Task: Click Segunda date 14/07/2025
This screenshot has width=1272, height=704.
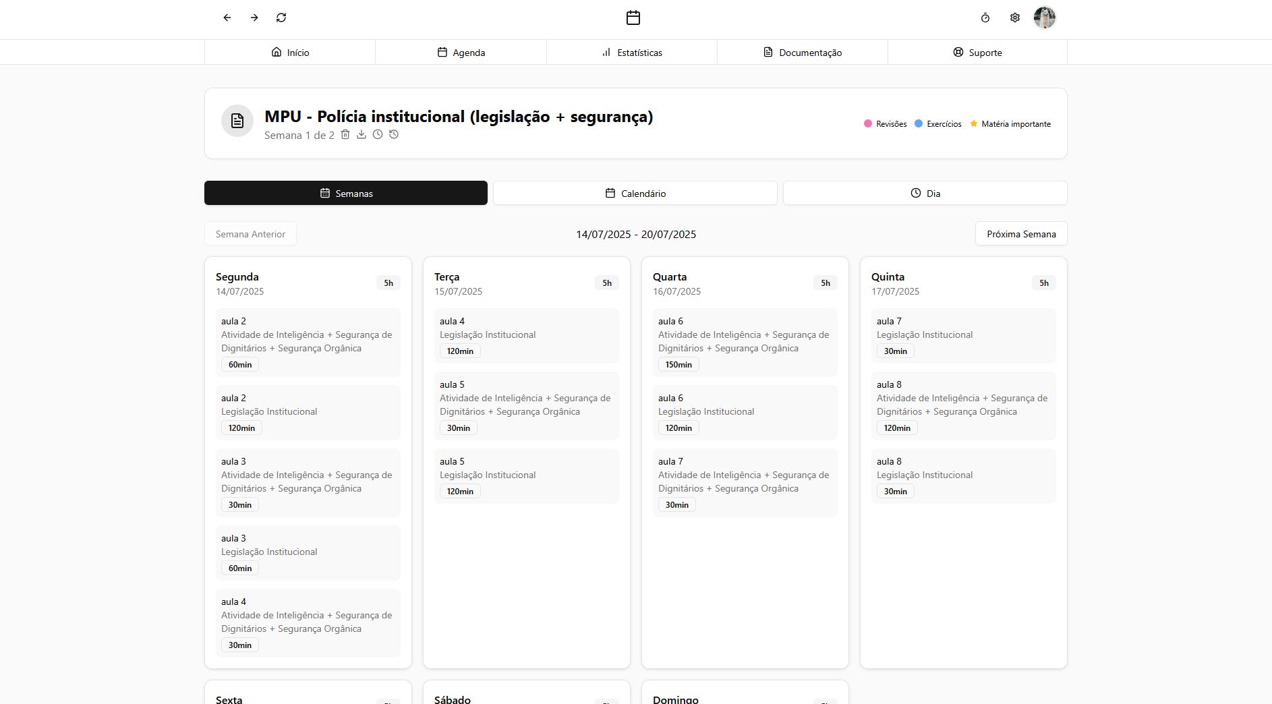Action: point(239,291)
